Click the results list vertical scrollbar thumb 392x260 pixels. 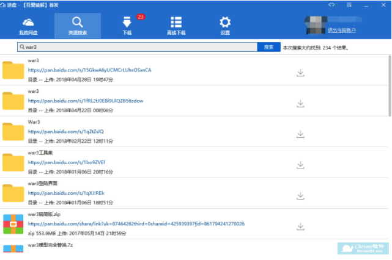(x=390, y=86)
